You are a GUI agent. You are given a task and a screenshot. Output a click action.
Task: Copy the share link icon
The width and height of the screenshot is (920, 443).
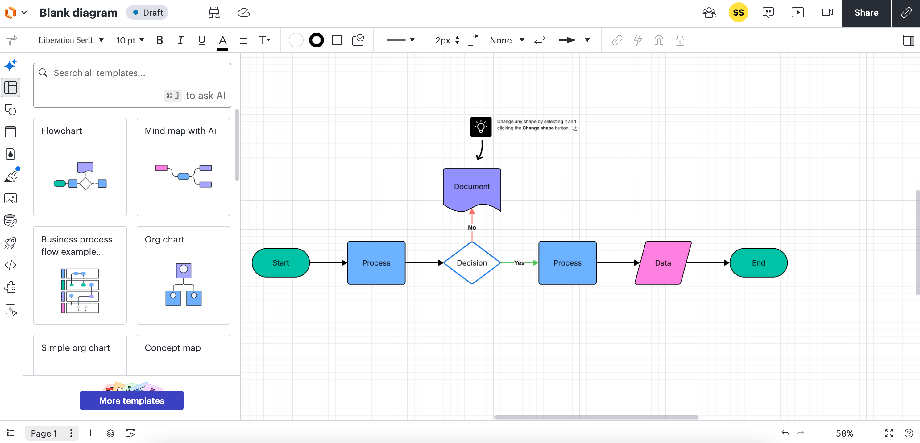tap(906, 13)
